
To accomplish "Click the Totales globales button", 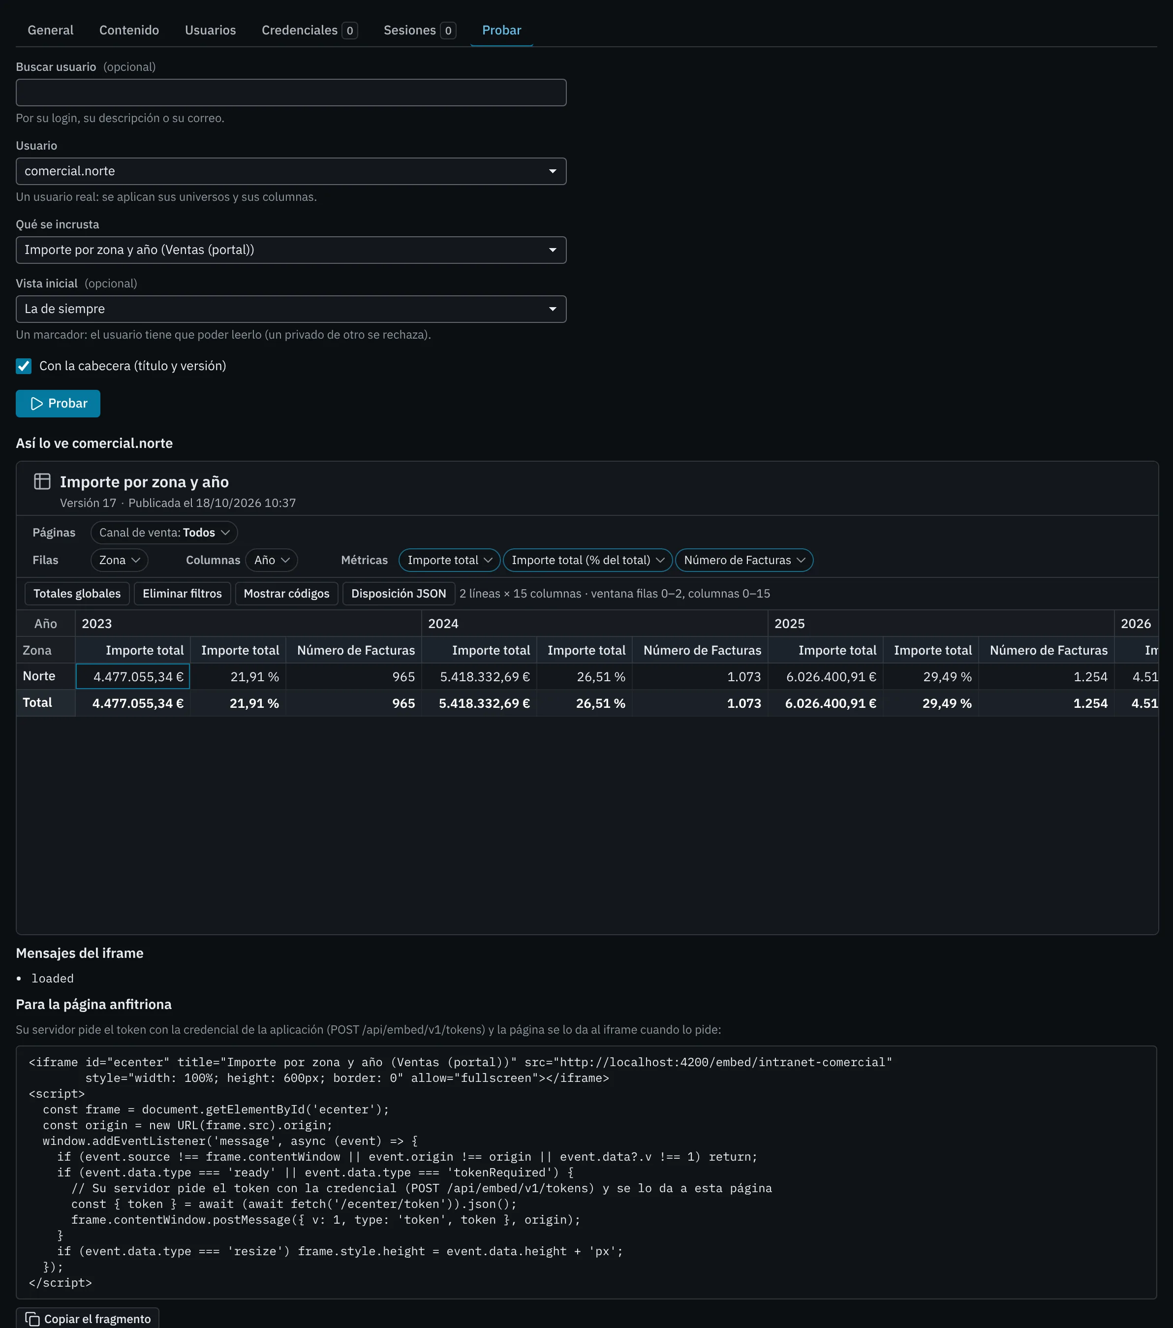I will [x=77, y=594].
